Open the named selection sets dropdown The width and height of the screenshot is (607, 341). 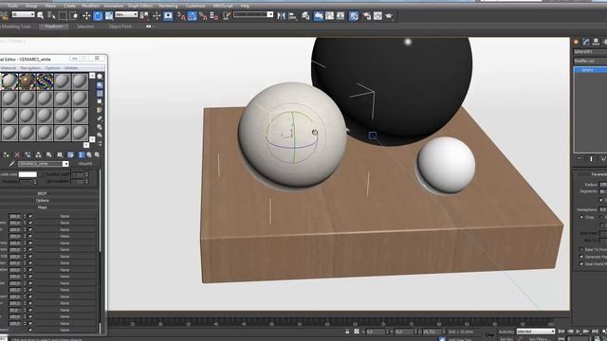coord(253,14)
